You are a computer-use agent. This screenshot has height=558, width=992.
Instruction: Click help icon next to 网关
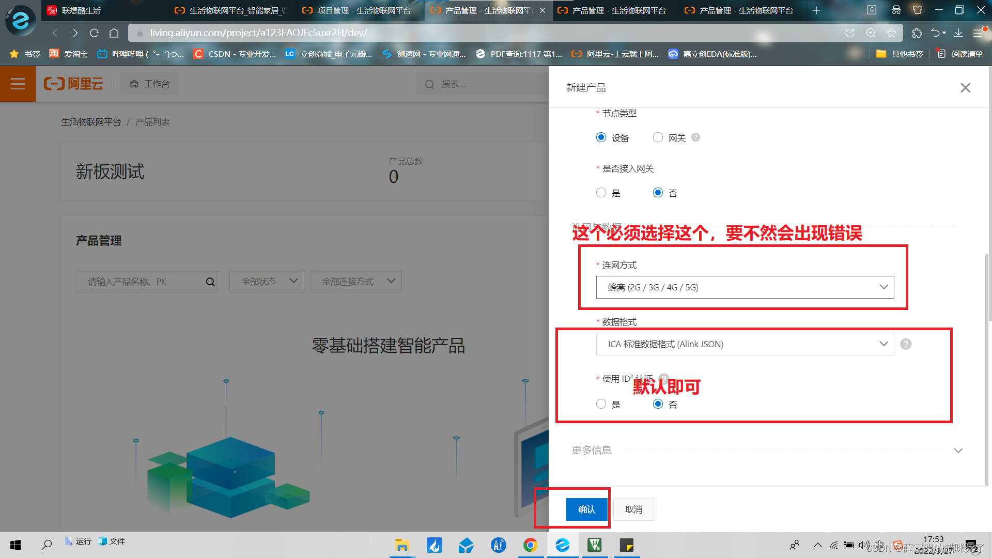(x=695, y=137)
